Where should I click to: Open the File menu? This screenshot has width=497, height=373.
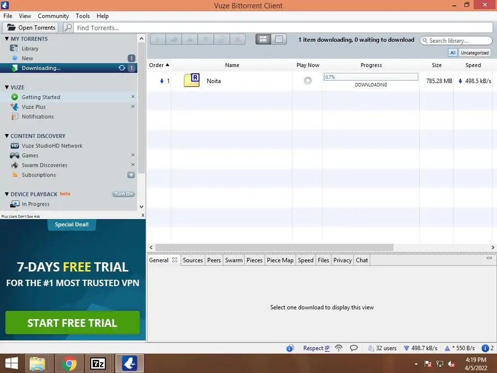coord(8,16)
